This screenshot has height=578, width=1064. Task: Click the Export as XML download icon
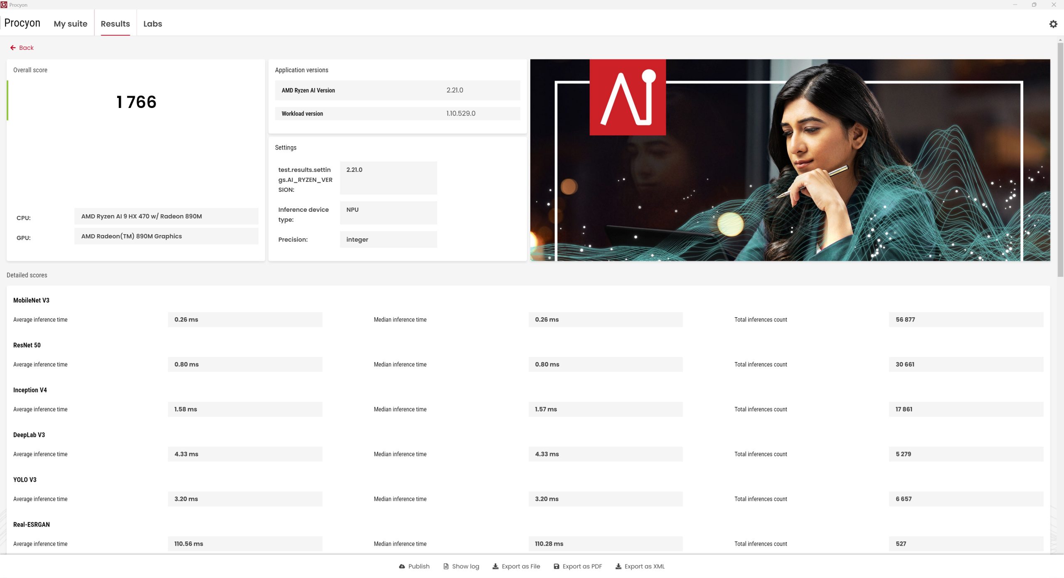[618, 566]
